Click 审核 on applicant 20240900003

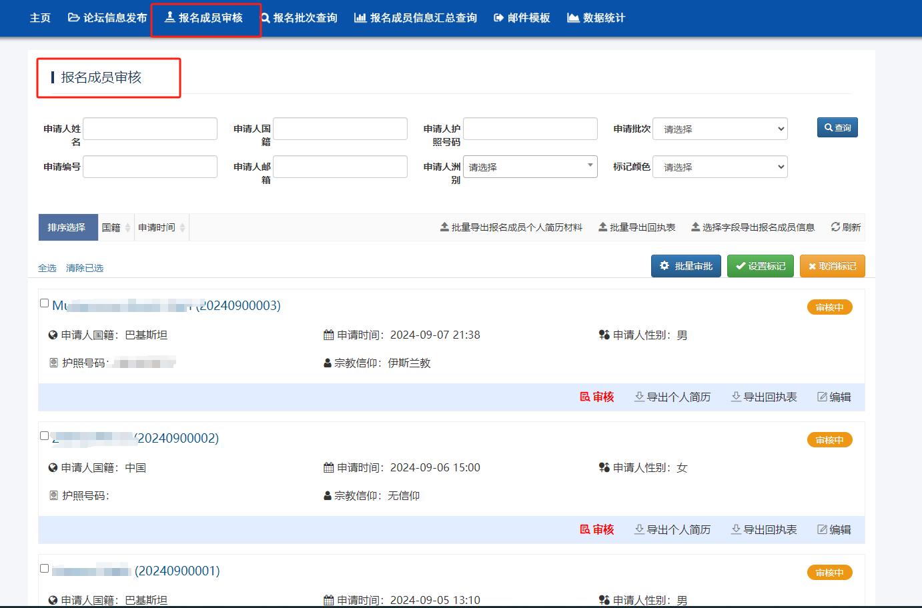coord(597,397)
